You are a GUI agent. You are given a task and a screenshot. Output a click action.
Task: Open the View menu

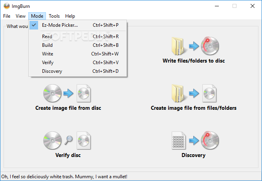pos(20,16)
